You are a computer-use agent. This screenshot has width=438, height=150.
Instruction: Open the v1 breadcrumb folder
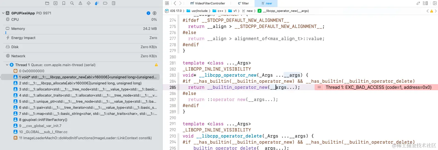[x=233, y=11]
